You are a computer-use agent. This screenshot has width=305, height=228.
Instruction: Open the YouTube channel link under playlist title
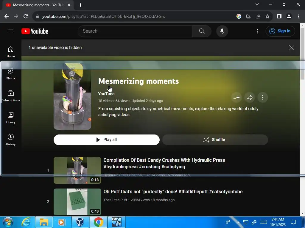tap(106, 94)
